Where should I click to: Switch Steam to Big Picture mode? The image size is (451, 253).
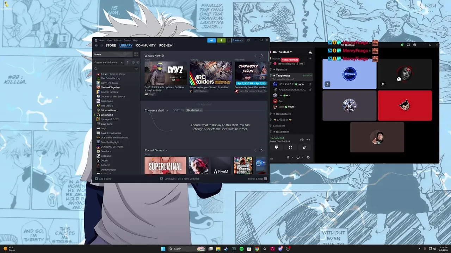pos(248,40)
